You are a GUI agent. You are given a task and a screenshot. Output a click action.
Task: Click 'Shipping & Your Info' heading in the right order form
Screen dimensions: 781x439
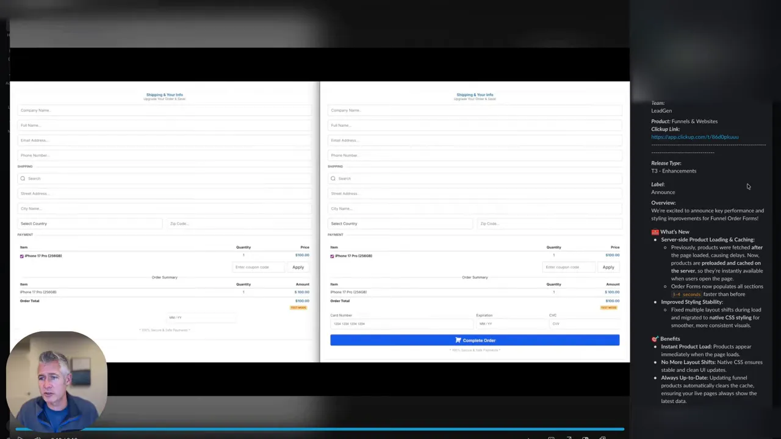pos(475,95)
